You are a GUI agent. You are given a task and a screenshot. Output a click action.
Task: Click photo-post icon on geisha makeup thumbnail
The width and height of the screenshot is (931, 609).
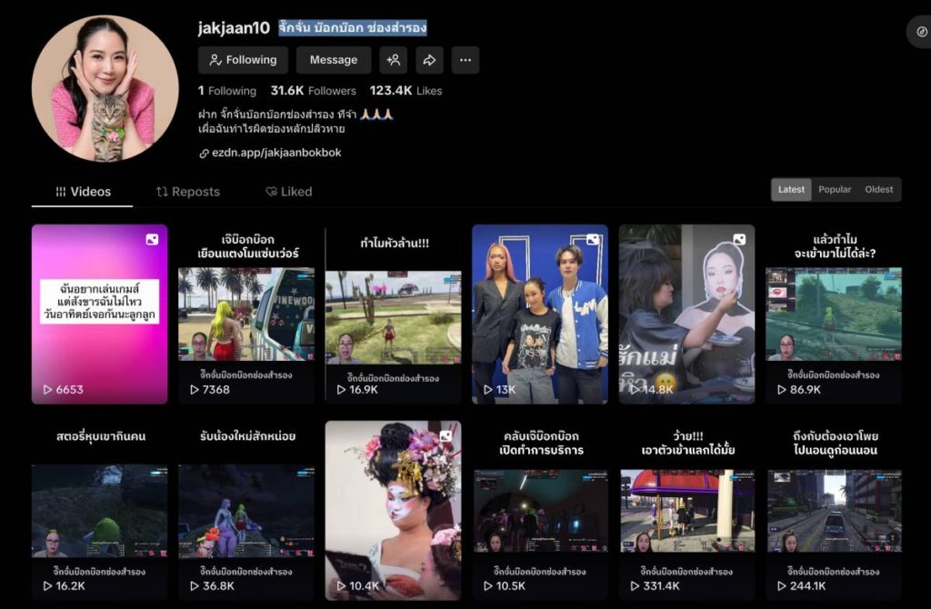pyautogui.click(x=445, y=436)
